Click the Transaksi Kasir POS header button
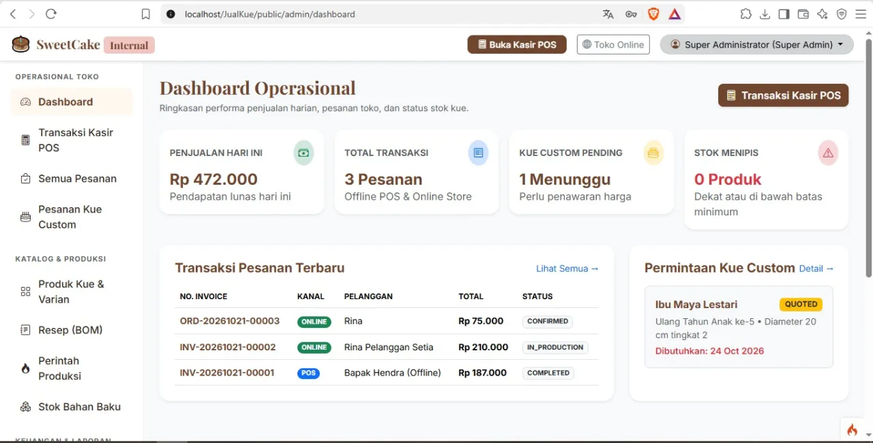873x443 pixels. pos(783,95)
